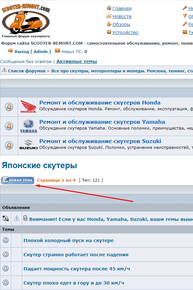
Task: Click the envelope icon for new messages
Action: click(x=58, y=51)
